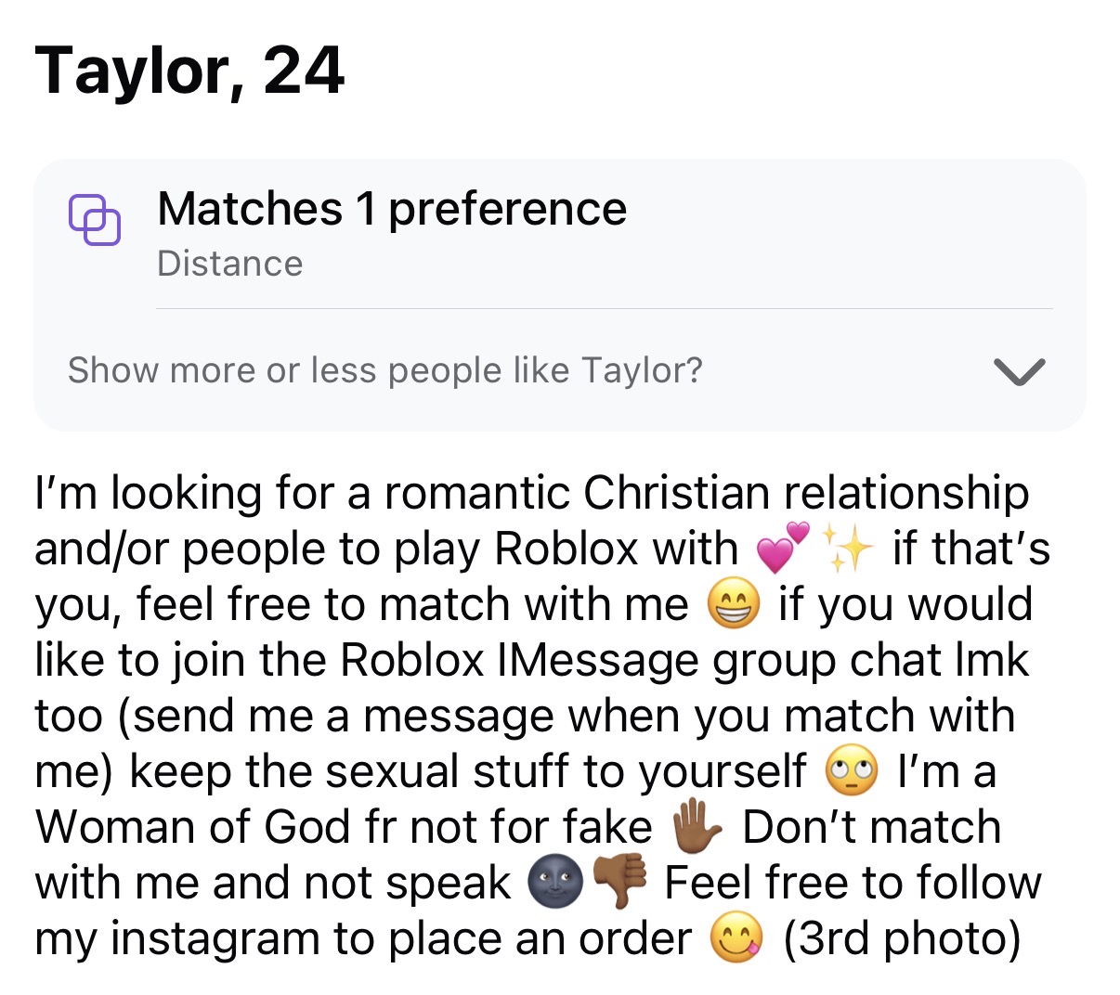Tap the eye-rolling face emoji

tap(852, 771)
